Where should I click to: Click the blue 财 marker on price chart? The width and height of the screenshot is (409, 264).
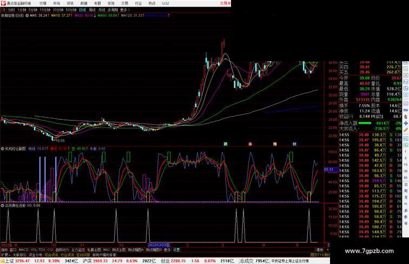[x=294, y=144]
